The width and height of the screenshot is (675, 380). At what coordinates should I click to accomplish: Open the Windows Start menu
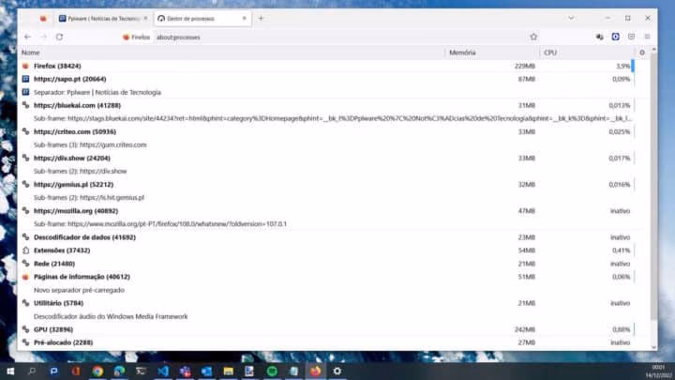coord(10,371)
